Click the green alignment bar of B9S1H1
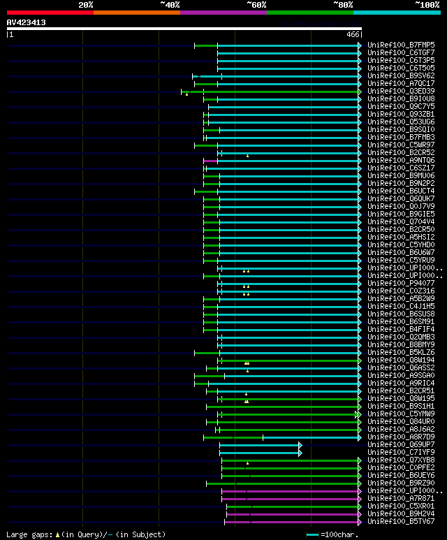Viewport: 447px width, 540px height. click(x=282, y=407)
